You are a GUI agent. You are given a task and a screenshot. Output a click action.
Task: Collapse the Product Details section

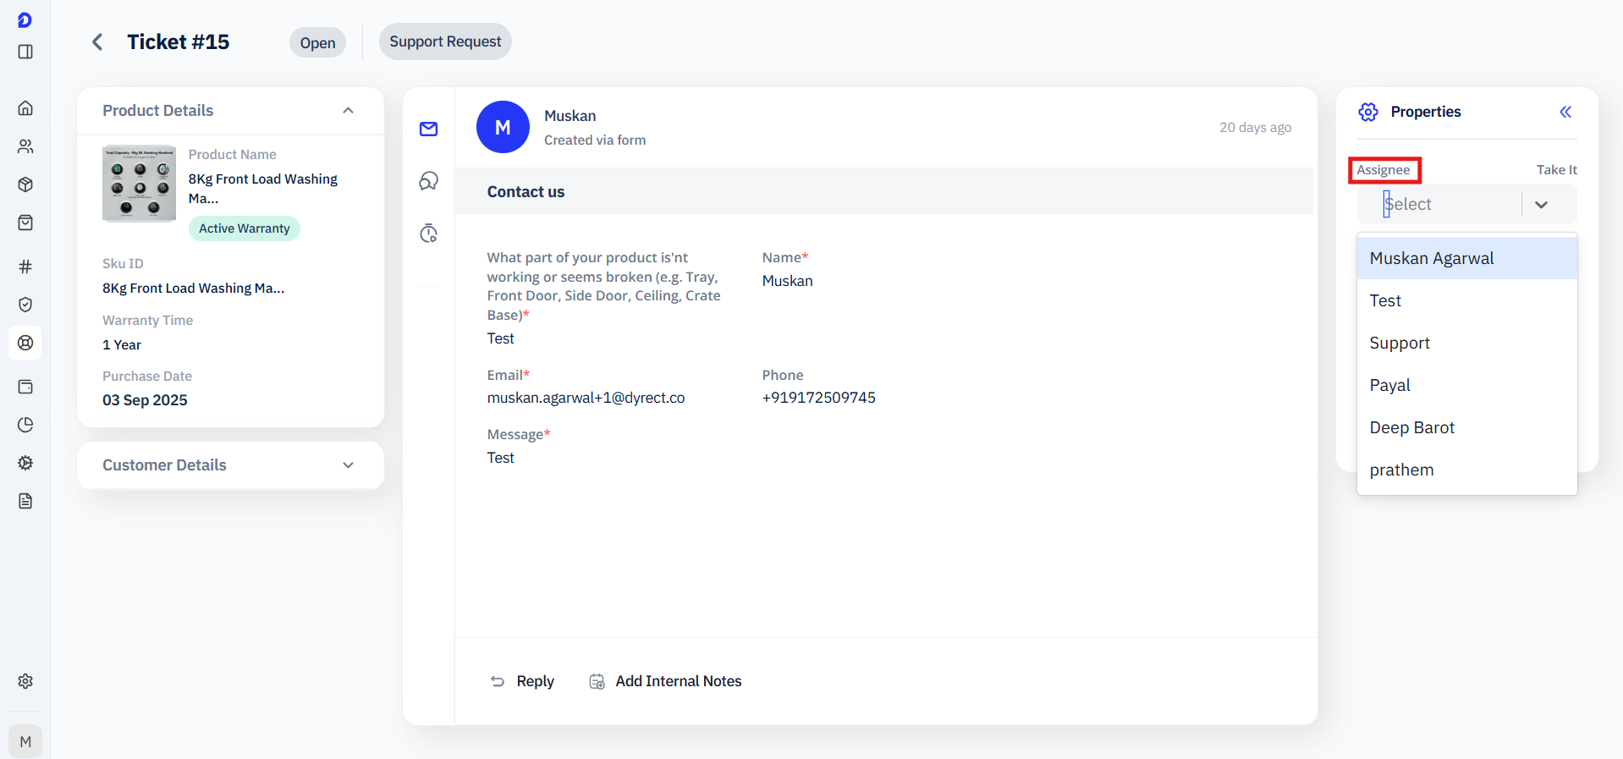(348, 111)
